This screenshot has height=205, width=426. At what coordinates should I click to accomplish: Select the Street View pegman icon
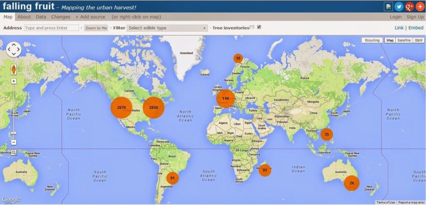pyautogui.click(x=14, y=69)
